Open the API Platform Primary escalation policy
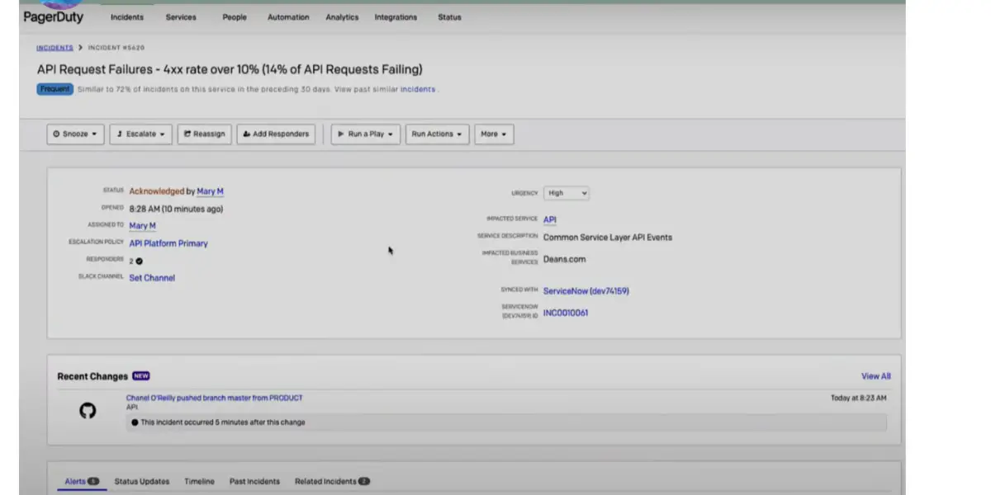 pyautogui.click(x=168, y=243)
